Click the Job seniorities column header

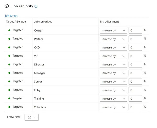(x=43, y=22)
